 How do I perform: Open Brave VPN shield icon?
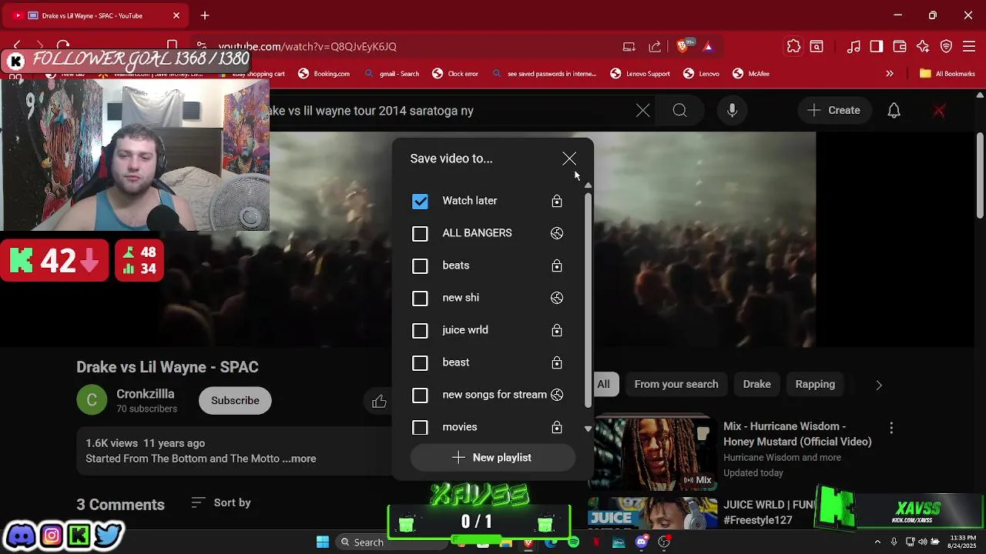[x=947, y=46]
